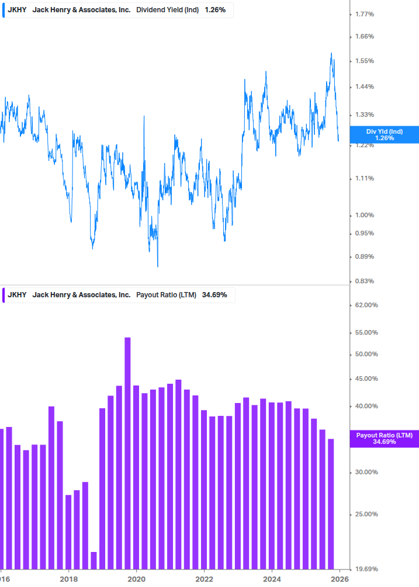Click the 62.00% label on payout axis
Screen dimensions: 419x587
pos(366,305)
